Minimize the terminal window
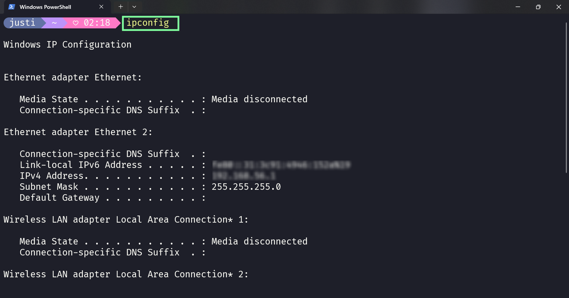 pyautogui.click(x=517, y=7)
